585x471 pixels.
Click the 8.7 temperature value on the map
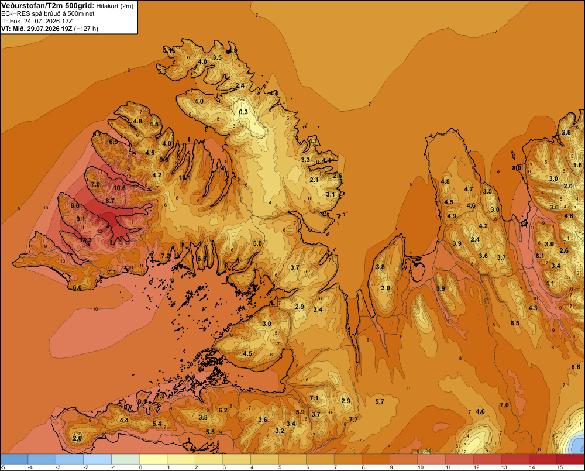coord(110,201)
